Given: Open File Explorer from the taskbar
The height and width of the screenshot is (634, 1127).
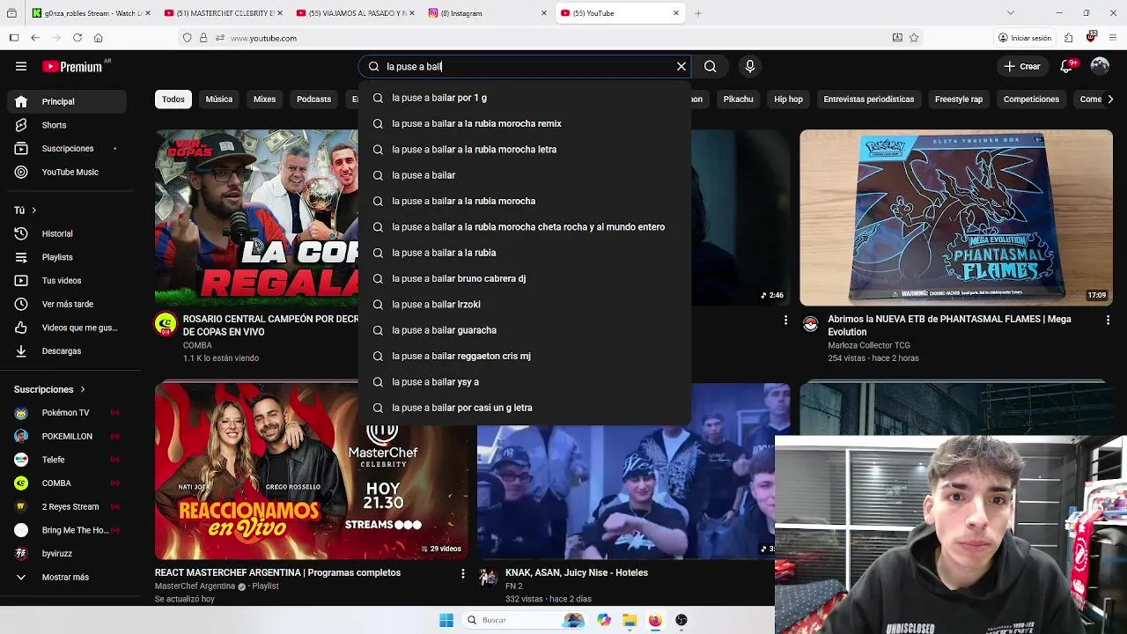Looking at the screenshot, I should coord(630,620).
